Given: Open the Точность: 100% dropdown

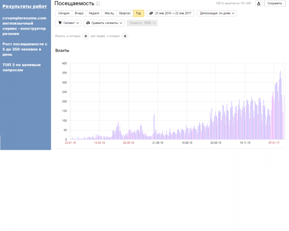Looking at the screenshot, I should point(142,23).
